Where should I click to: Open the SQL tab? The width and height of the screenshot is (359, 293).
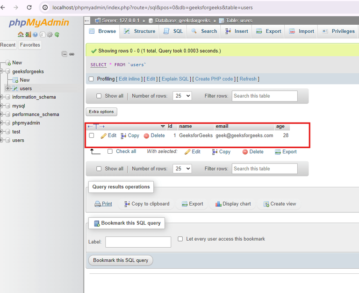tap(173, 31)
